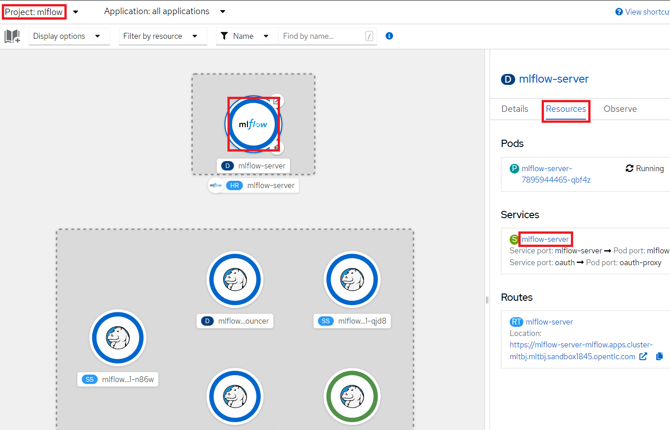Image resolution: width=670 pixels, height=430 pixels.
Task: Switch to the Observe tab
Action: click(x=620, y=109)
